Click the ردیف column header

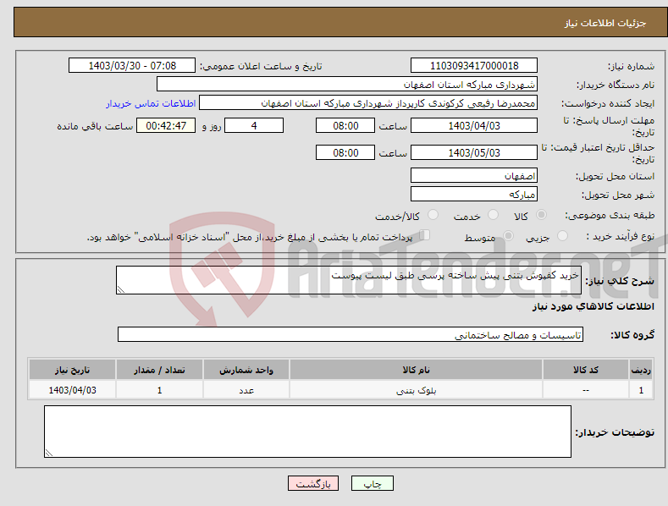pyautogui.click(x=641, y=370)
